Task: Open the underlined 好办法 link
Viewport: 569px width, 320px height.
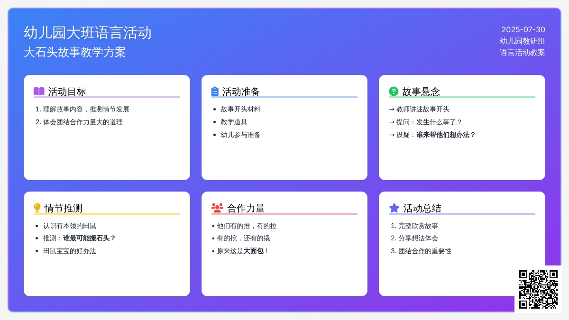Action: point(86,251)
